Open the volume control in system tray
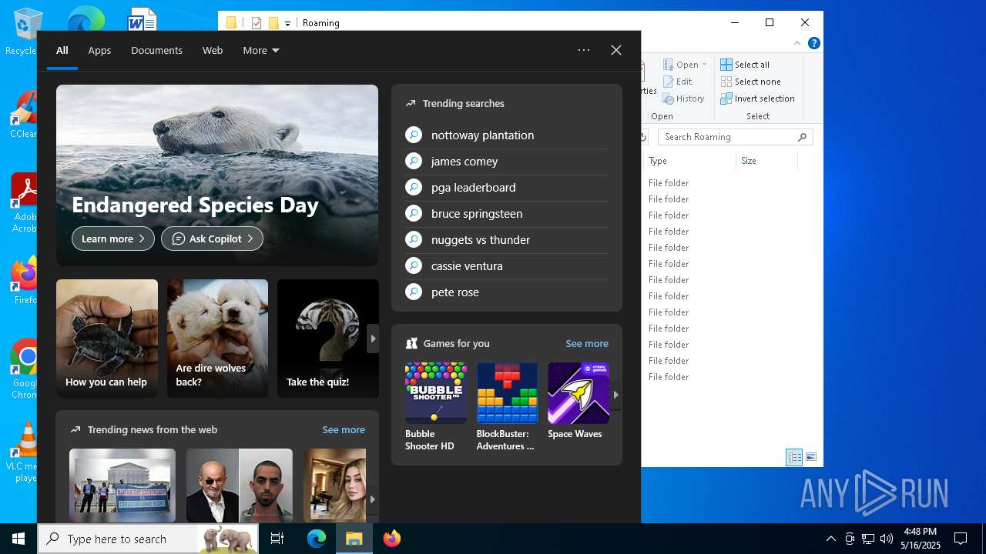The image size is (986, 554). [x=887, y=539]
